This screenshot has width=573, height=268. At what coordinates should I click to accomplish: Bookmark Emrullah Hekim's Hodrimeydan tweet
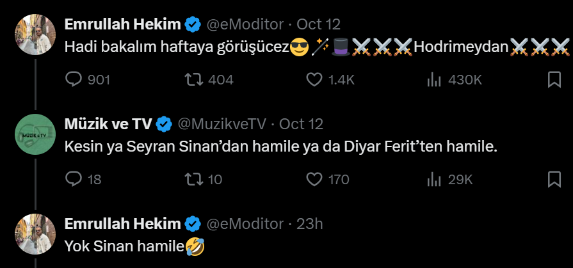point(554,80)
